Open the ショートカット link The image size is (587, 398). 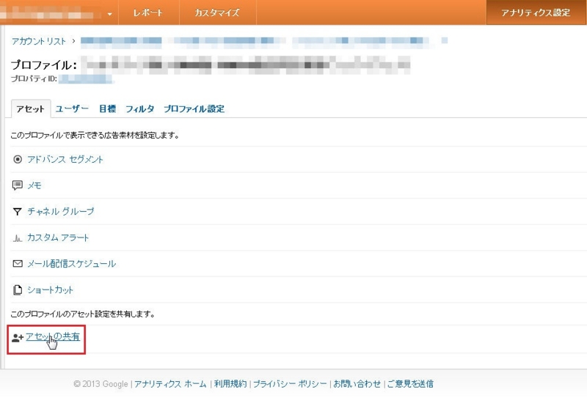coord(50,290)
